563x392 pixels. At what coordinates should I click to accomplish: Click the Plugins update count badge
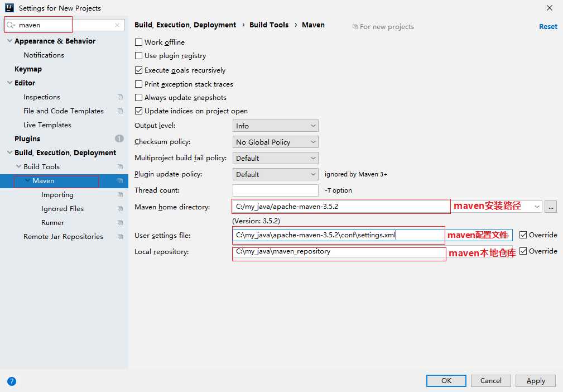(119, 138)
